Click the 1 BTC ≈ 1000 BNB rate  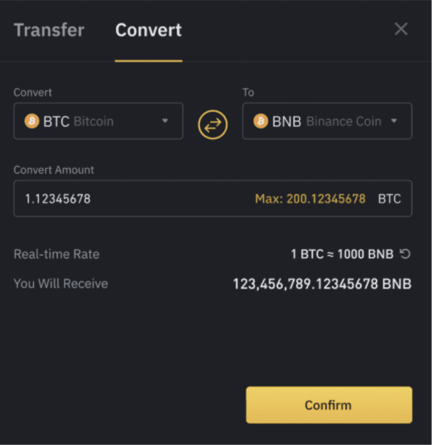click(342, 254)
